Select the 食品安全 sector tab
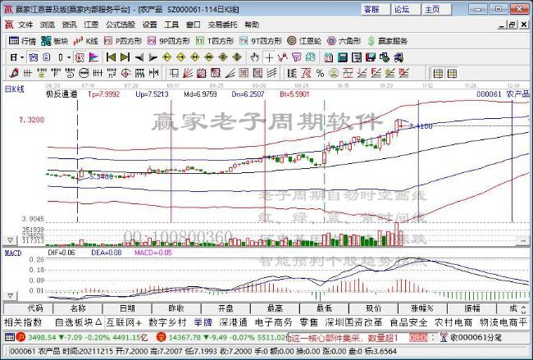This screenshot has height=360, width=533. tap(408, 322)
